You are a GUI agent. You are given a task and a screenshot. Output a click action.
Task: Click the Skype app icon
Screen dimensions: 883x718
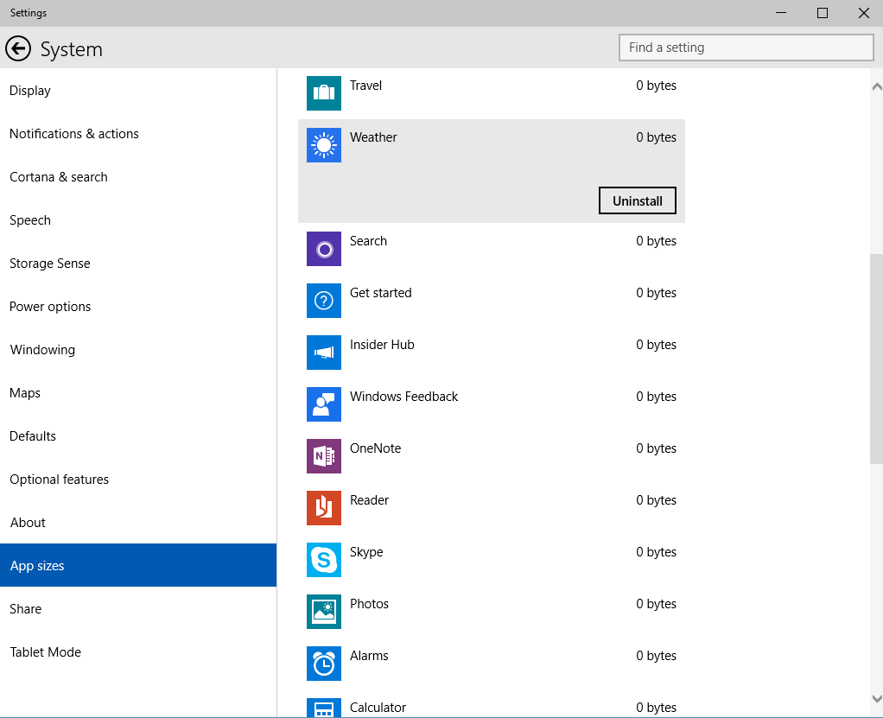point(324,560)
